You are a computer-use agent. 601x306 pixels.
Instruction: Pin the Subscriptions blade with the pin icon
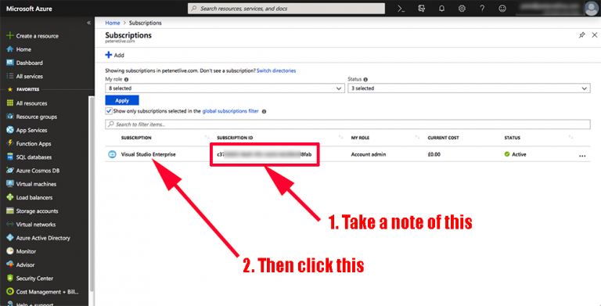click(x=582, y=35)
